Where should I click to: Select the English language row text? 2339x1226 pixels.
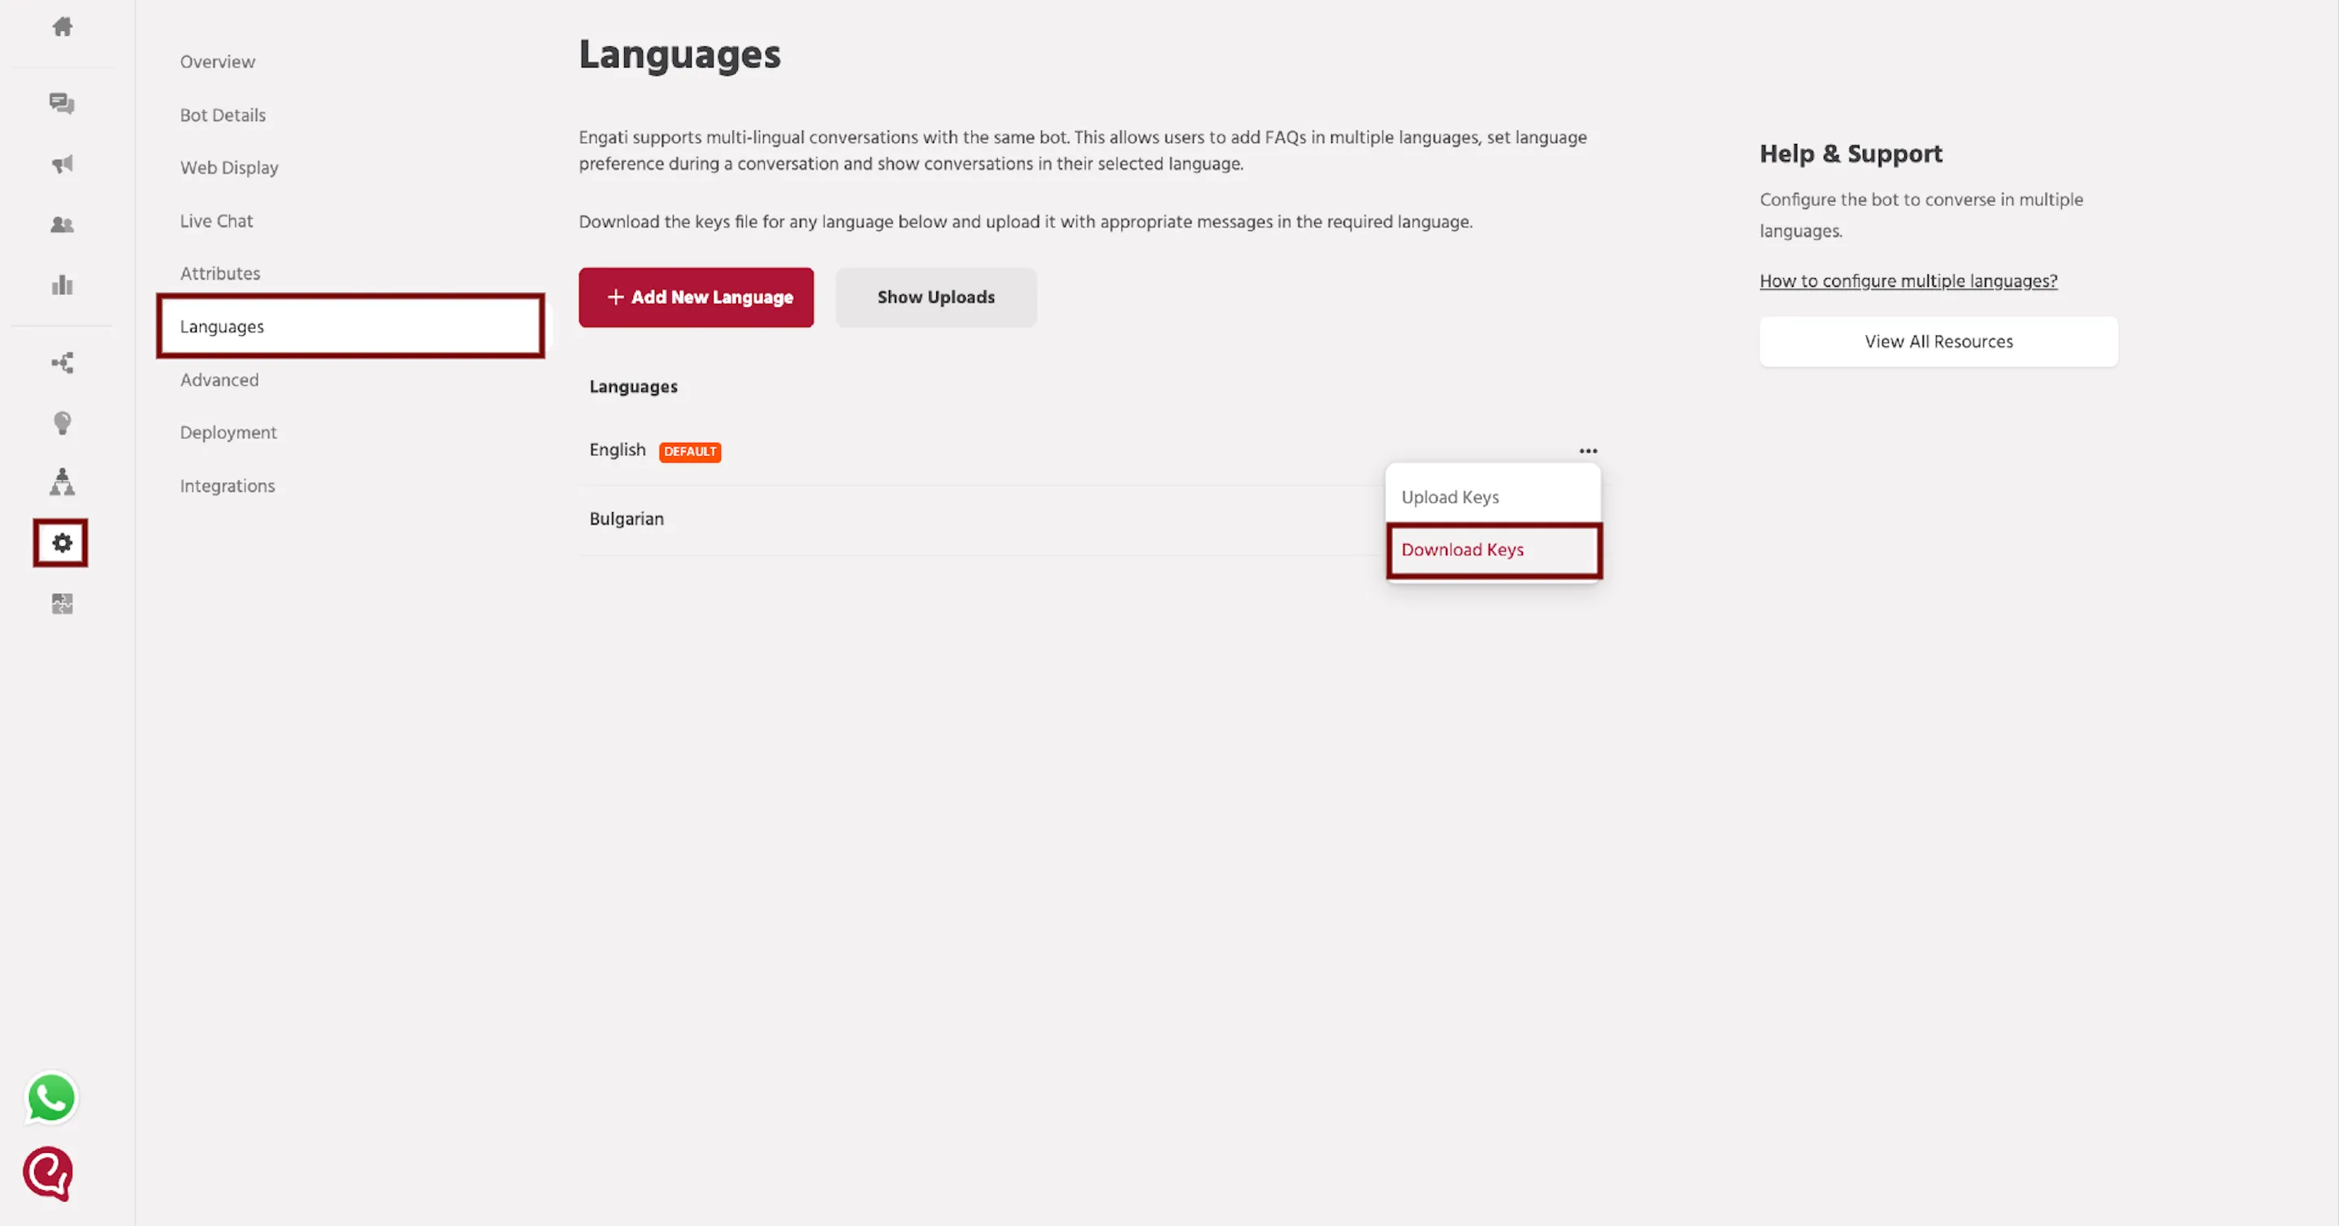(x=618, y=450)
